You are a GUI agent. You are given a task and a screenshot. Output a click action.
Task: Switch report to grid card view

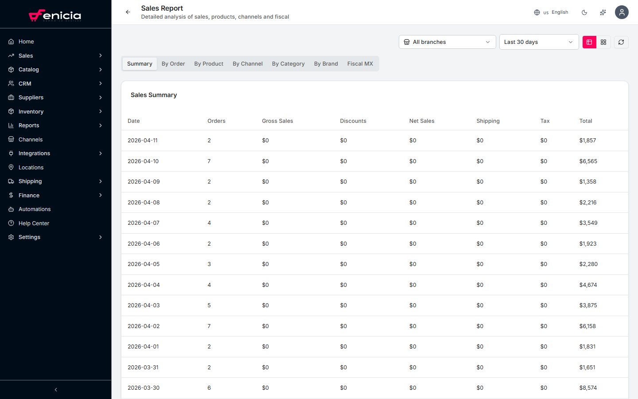pos(603,42)
